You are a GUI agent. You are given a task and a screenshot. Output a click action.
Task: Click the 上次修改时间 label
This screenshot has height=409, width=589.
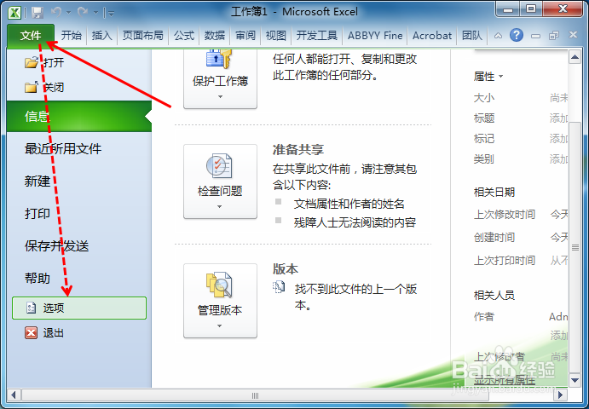pos(504,215)
